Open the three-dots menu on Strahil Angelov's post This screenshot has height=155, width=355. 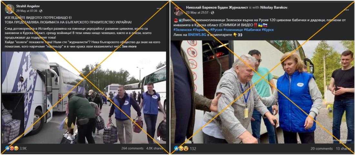pyautogui.click(x=159, y=8)
